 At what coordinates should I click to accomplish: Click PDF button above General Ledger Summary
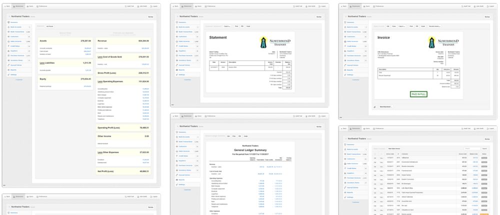(239, 136)
